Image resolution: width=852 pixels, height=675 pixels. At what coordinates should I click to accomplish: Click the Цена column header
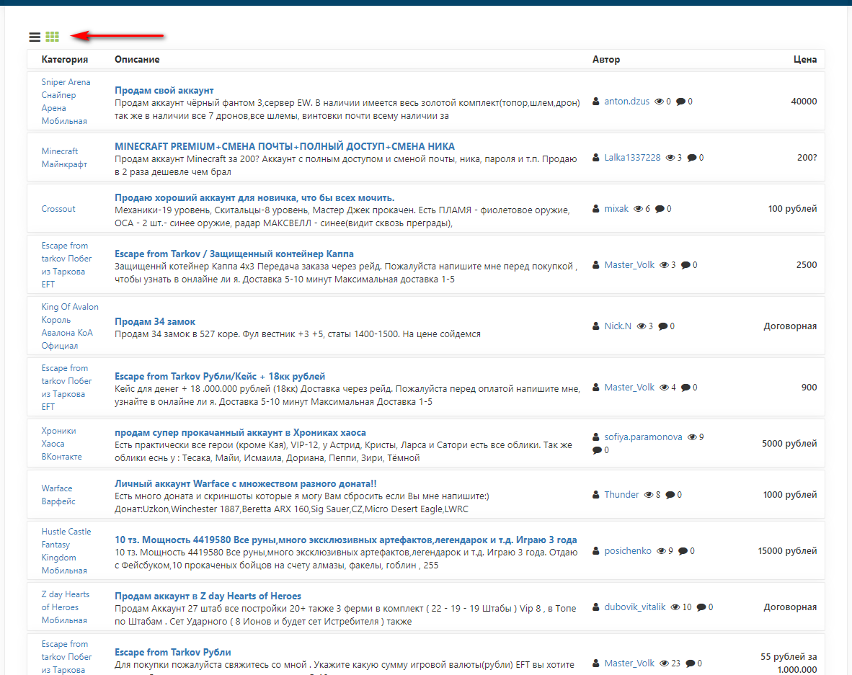[804, 59]
